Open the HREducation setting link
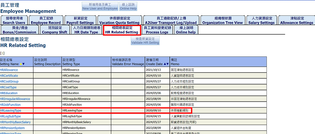The height and width of the screenshot is (134, 315). (9, 93)
